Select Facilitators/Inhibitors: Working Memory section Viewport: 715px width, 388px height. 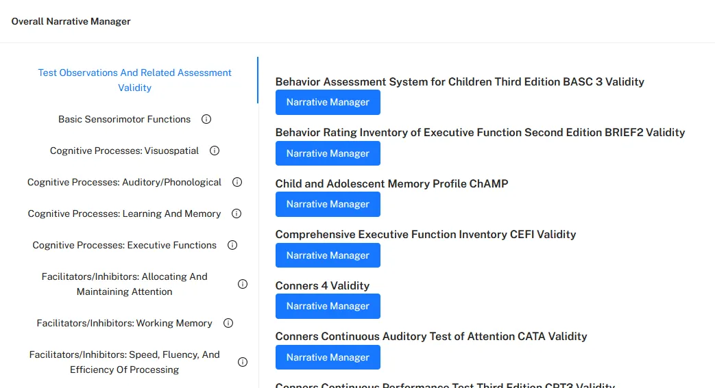pyautogui.click(x=125, y=323)
